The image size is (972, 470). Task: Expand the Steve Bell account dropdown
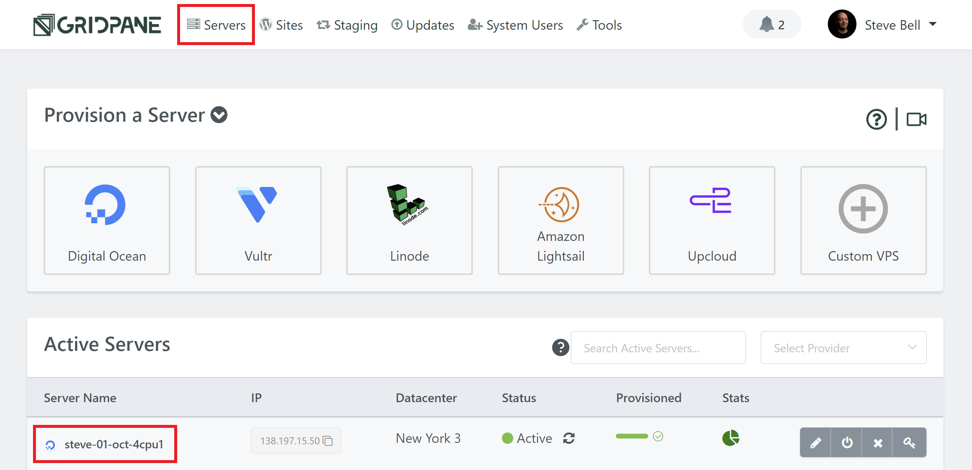tap(932, 24)
